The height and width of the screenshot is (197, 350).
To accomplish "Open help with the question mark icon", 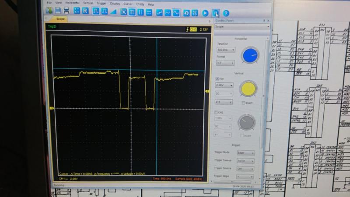I will coord(226,13).
